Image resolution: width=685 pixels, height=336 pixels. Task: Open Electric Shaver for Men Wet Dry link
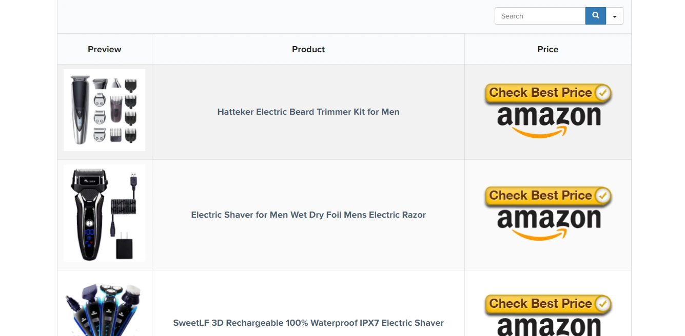(308, 215)
